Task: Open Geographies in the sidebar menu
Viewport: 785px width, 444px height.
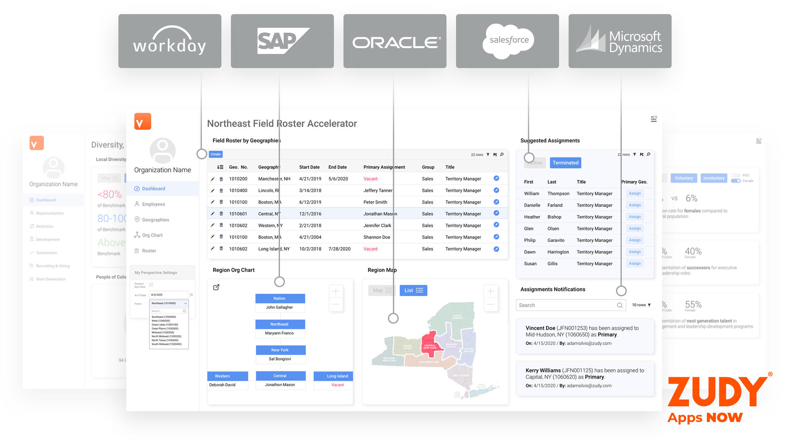Action: pyautogui.click(x=155, y=220)
